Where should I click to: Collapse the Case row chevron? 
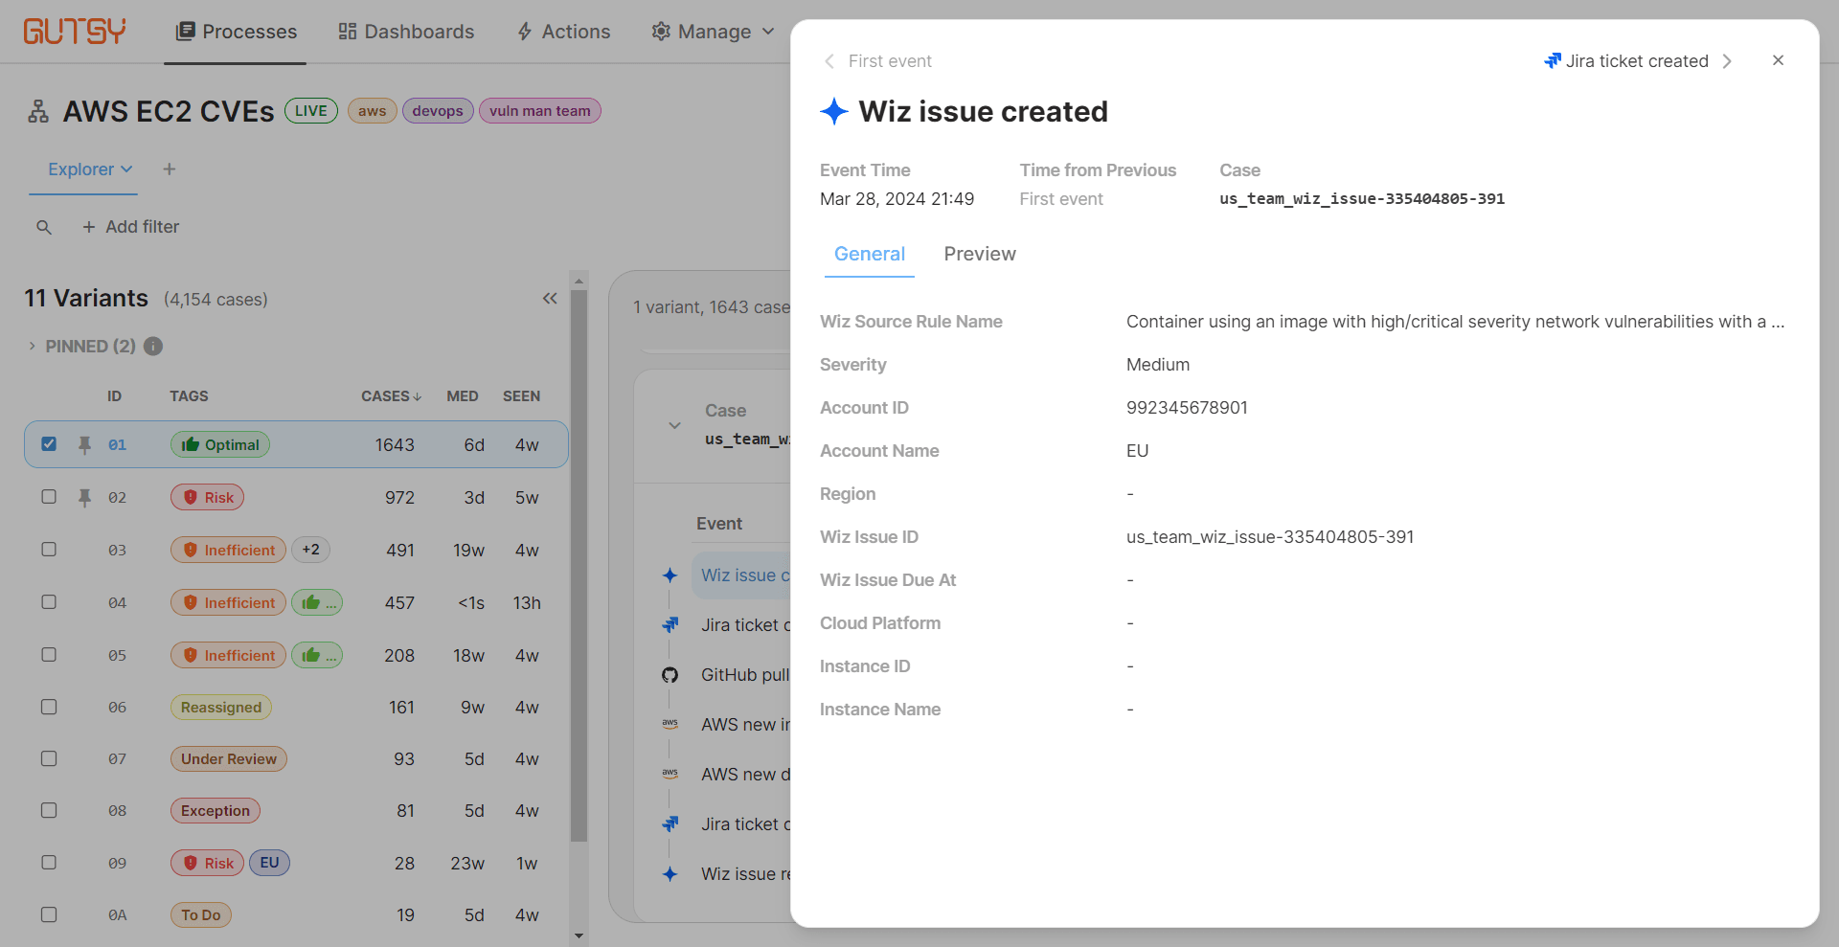tap(675, 425)
